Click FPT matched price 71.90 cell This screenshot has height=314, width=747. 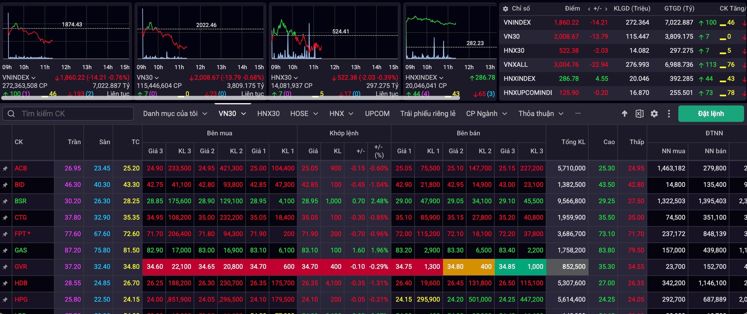[310, 234]
